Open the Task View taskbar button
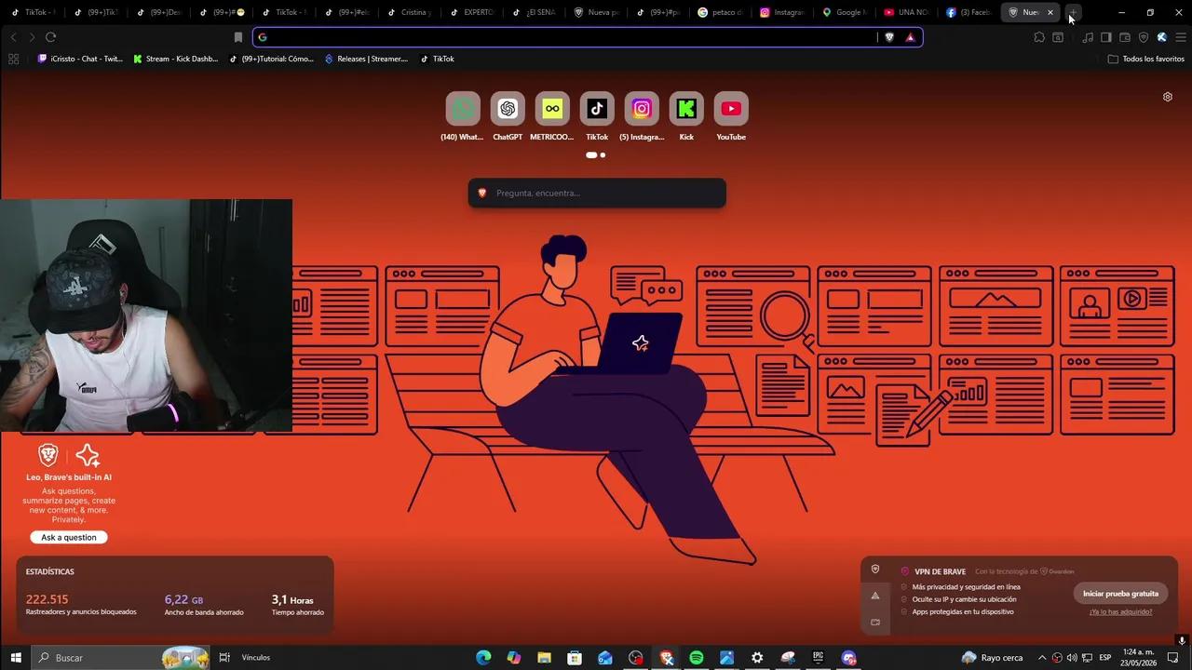 224,658
